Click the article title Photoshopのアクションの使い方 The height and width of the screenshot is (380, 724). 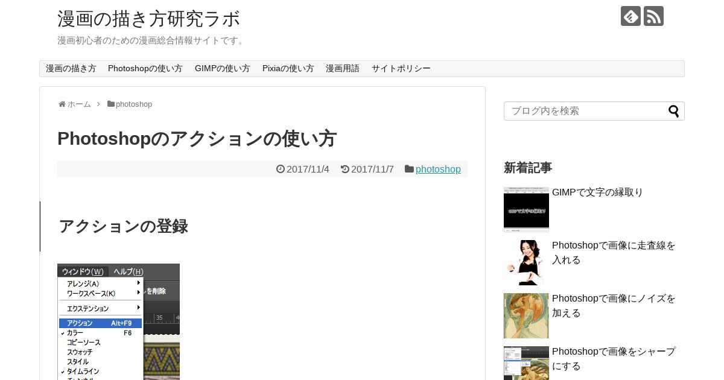pyautogui.click(x=197, y=139)
